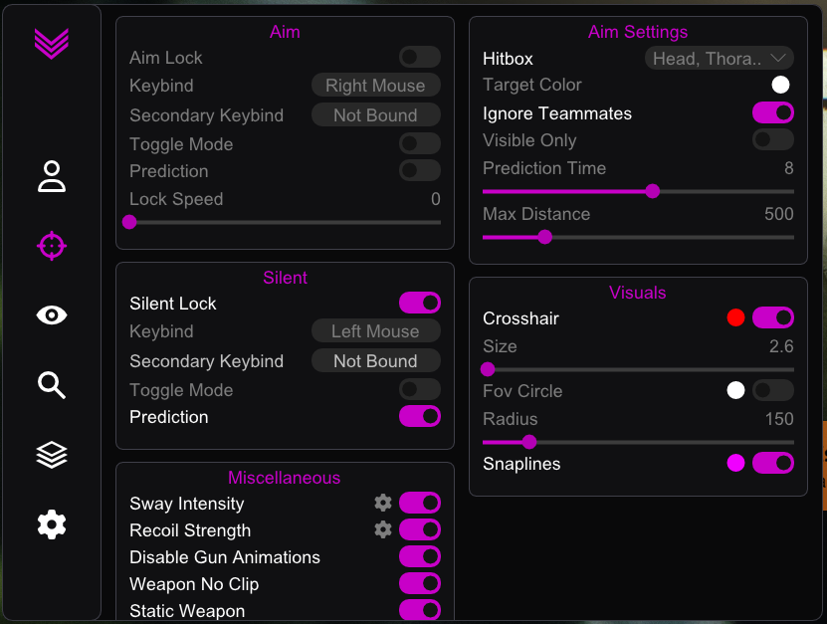Expand the Hitbox dropdown

click(x=719, y=58)
